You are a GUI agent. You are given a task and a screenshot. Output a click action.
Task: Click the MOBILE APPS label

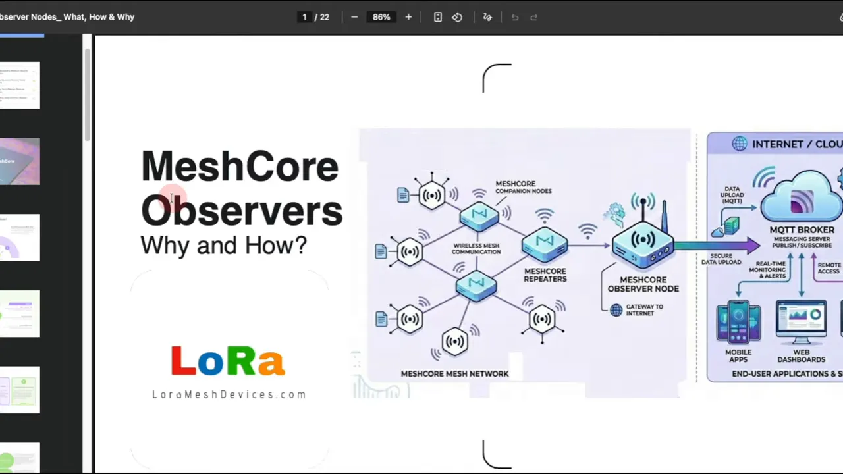(x=738, y=356)
